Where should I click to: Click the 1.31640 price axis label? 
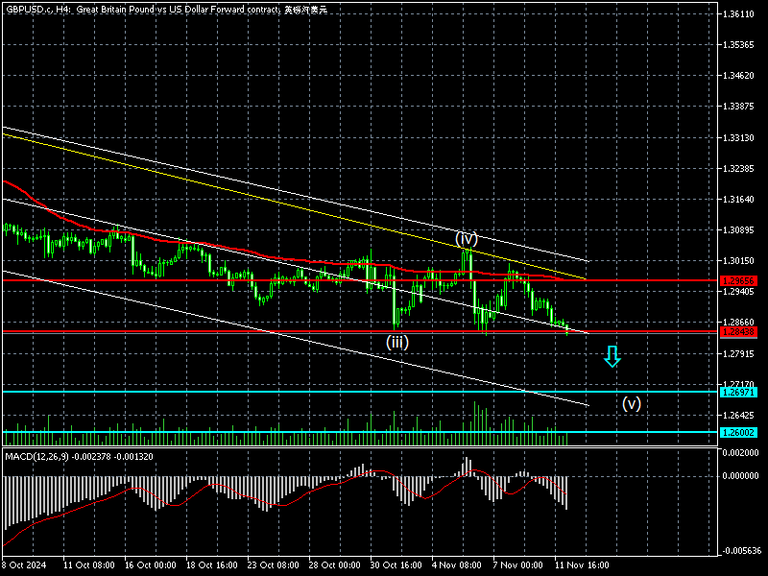click(x=738, y=200)
